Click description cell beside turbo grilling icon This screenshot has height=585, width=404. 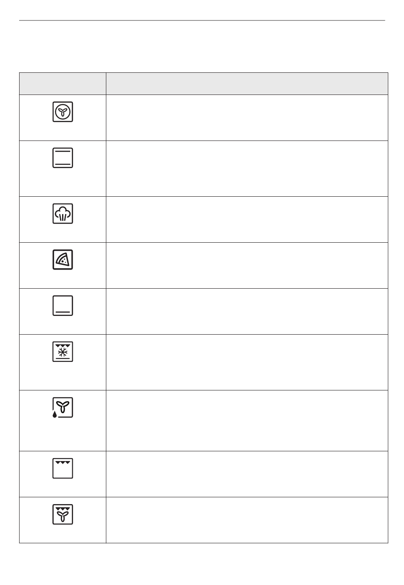click(x=247, y=520)
